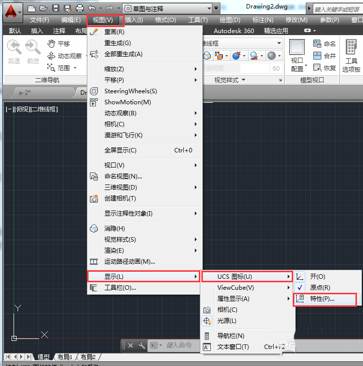Click the command line input field
Viewport: 363px width, 366px height.
(x=179, y=345)
